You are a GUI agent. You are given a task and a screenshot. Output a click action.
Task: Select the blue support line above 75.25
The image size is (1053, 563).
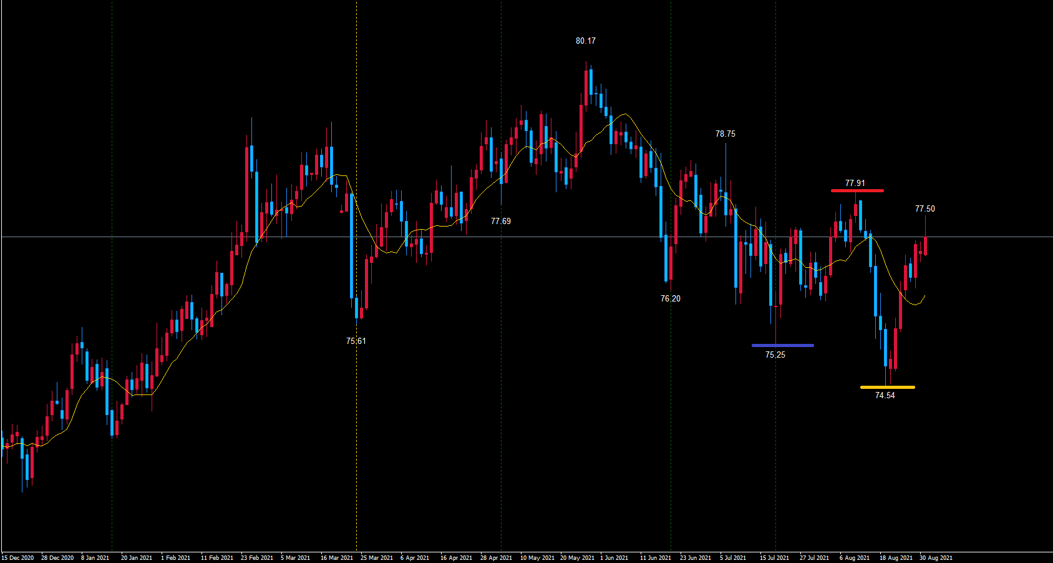(x=782, y=345)
